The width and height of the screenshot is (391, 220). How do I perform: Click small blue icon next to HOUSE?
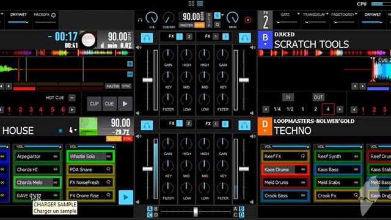click(x=60, y=130)
